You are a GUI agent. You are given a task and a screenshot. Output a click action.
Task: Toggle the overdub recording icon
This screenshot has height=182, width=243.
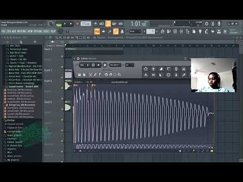tap(114, 24)
